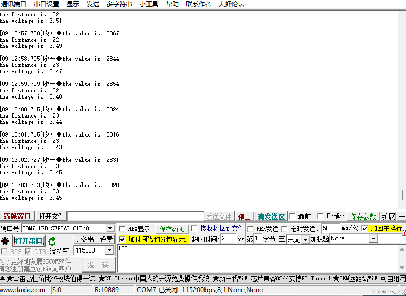Click log line 'the value is :2816'
This screenshot has height=296, width=406.
point(91,135)
